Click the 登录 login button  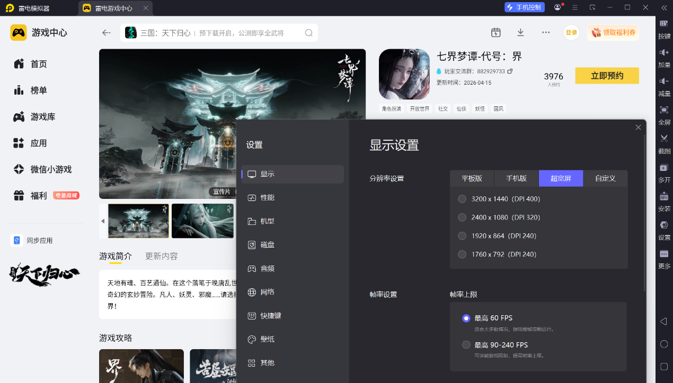point(571,32)
